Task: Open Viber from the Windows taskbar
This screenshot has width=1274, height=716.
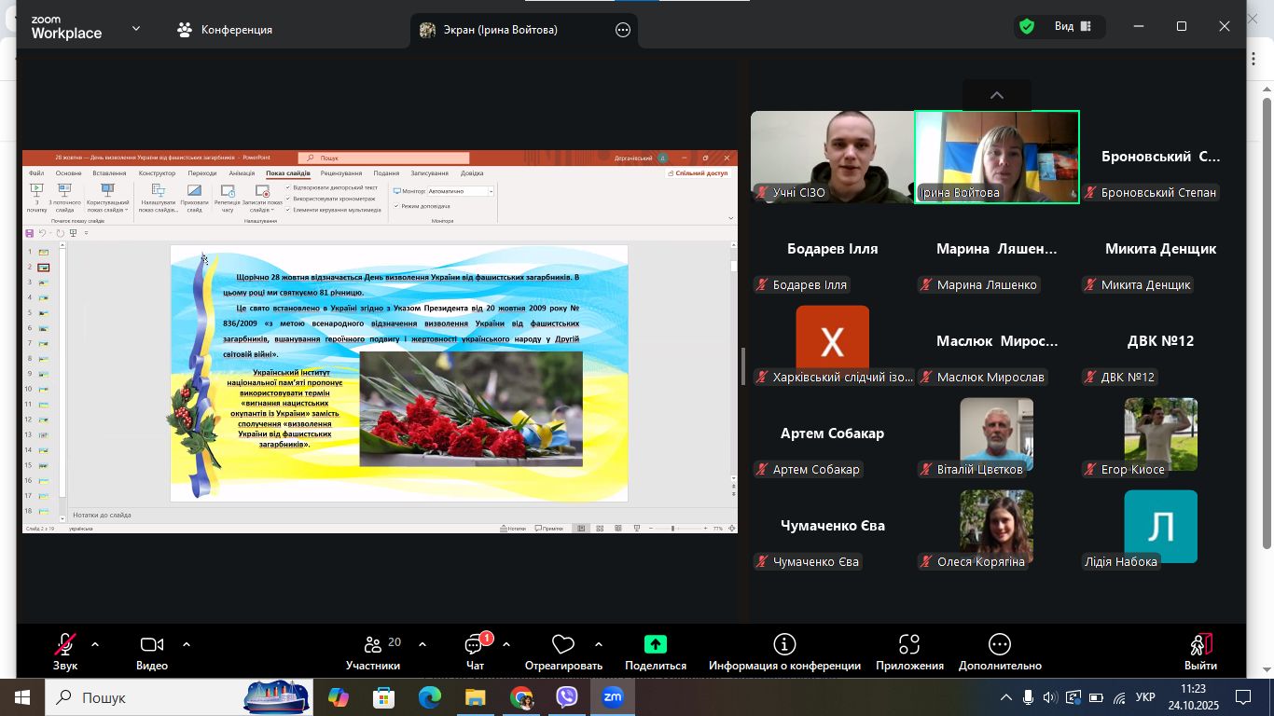Action: click(x=566, y=697)
